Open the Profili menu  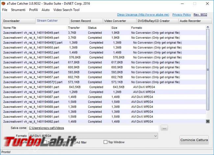point(34,10)
